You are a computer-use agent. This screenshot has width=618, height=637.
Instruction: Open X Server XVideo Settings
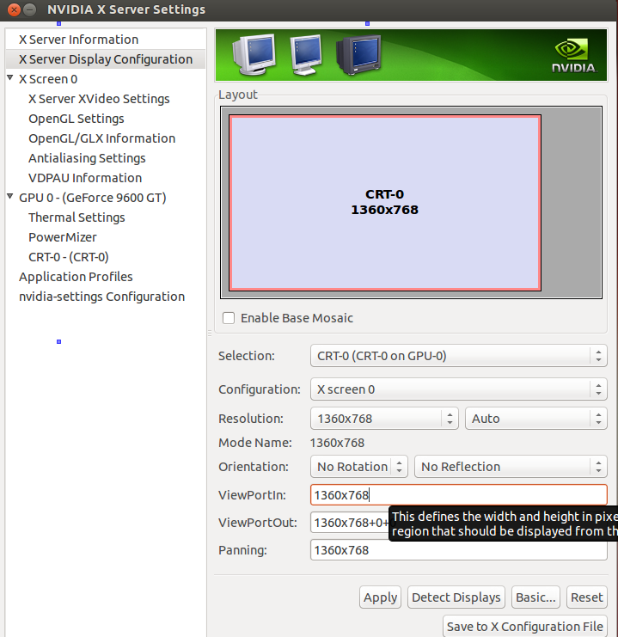coord(99,99)
